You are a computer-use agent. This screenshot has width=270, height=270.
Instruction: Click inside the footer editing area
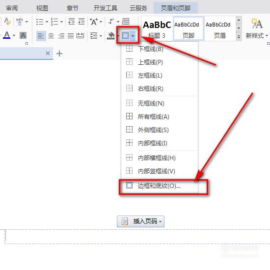pos(137,237)
